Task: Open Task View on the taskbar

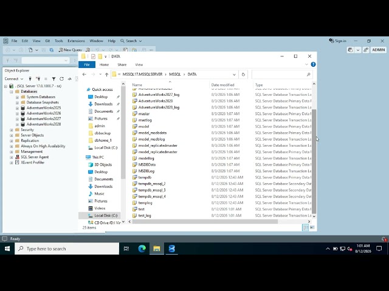Action: [126, 249]
